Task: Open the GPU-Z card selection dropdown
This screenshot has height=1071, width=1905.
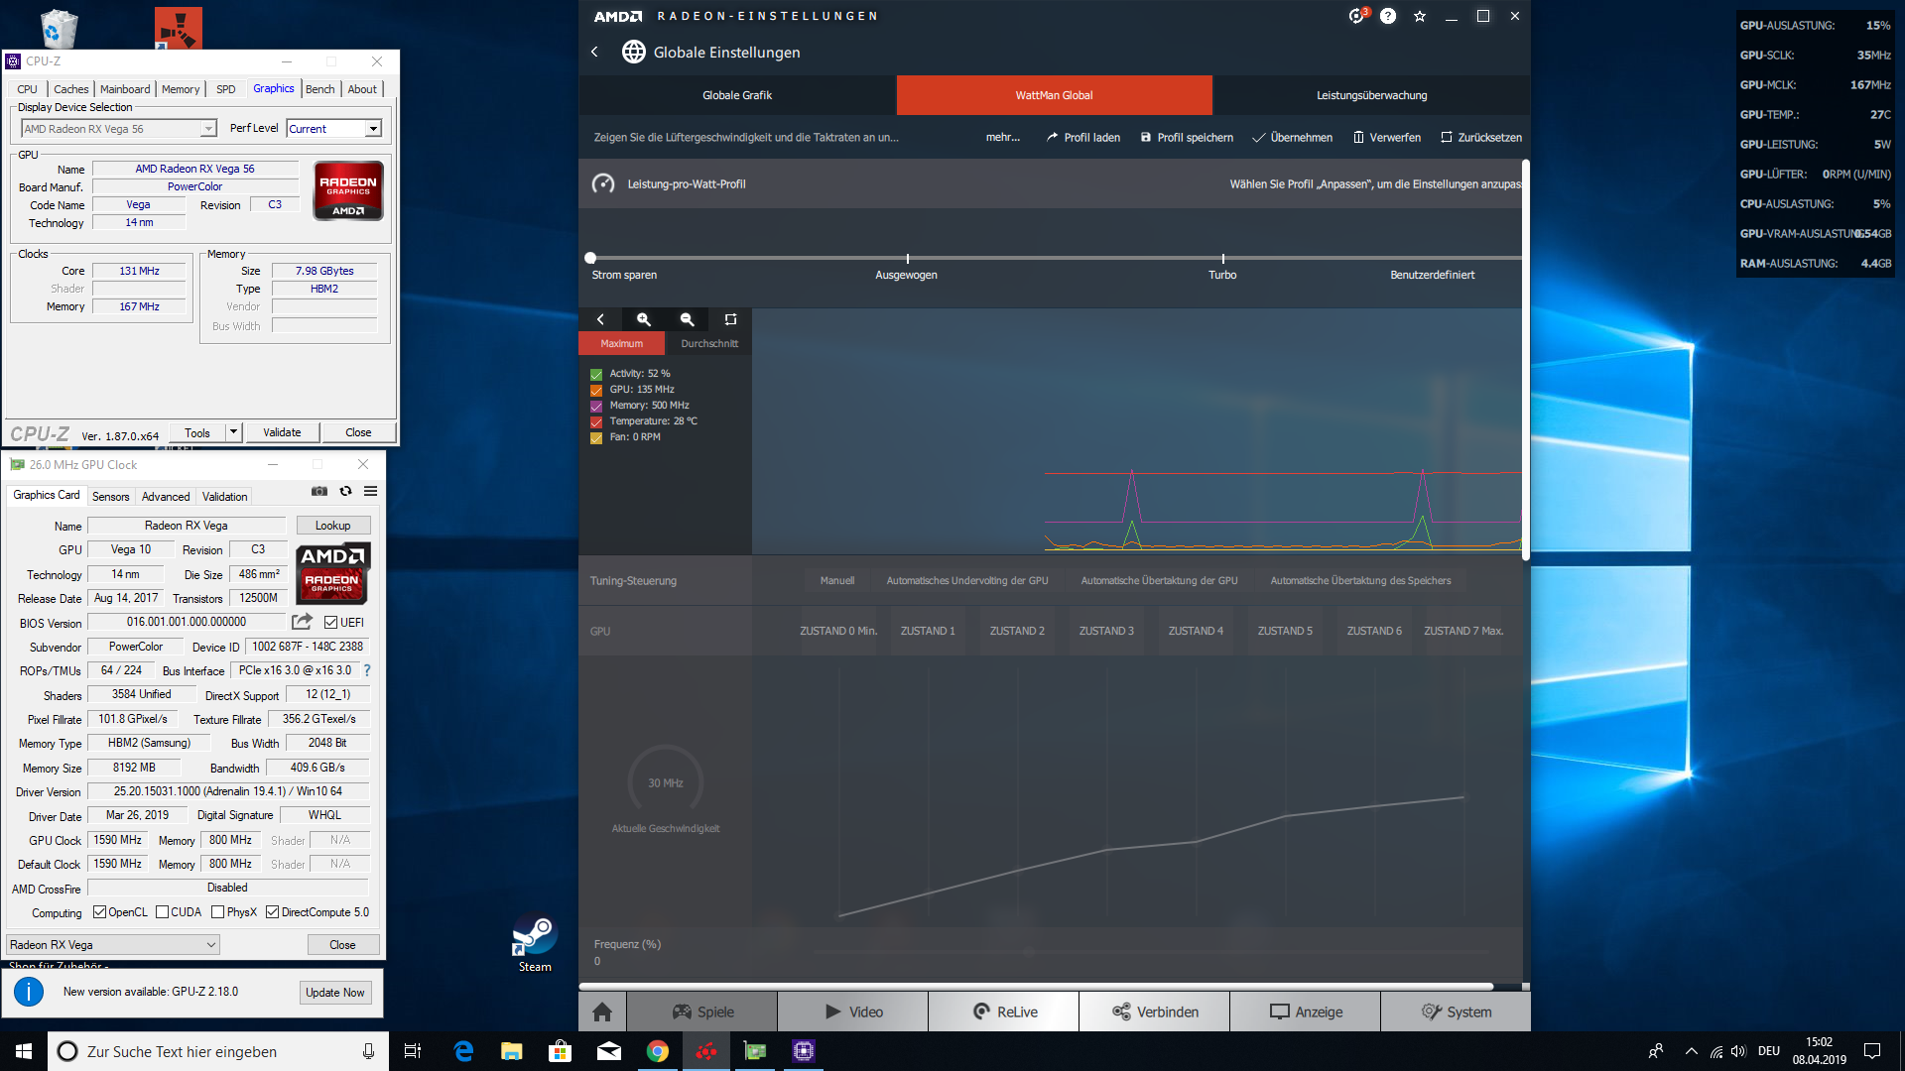Action: tap(113, 945)
